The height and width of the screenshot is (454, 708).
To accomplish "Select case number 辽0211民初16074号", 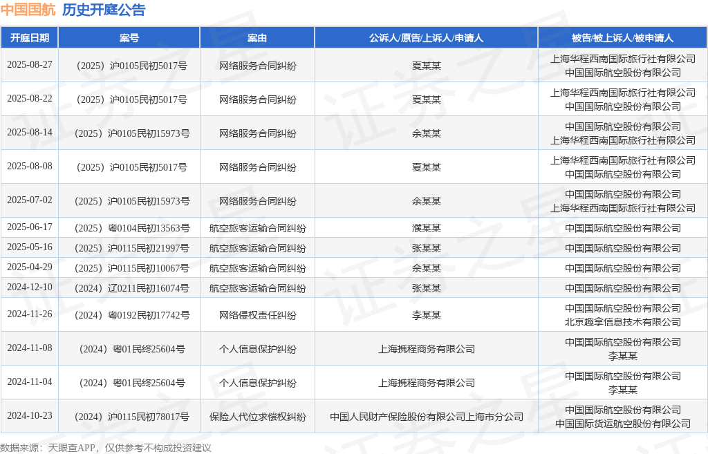I will click(x=132, y=288).
